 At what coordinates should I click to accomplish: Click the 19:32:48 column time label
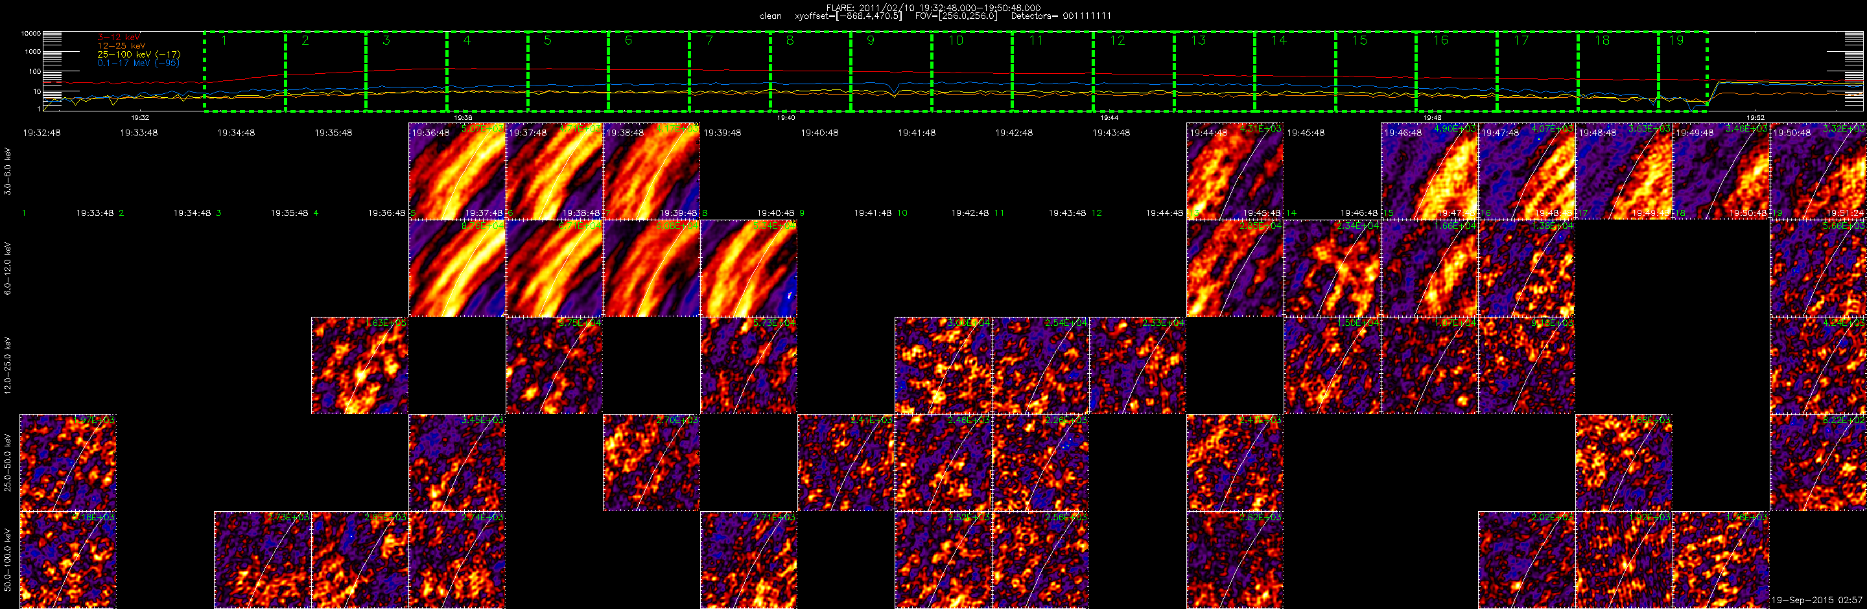[x=41, y=133]
